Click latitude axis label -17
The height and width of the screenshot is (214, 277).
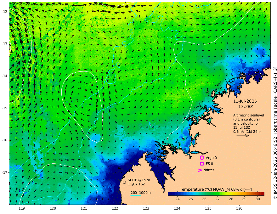tap(5, 172)
